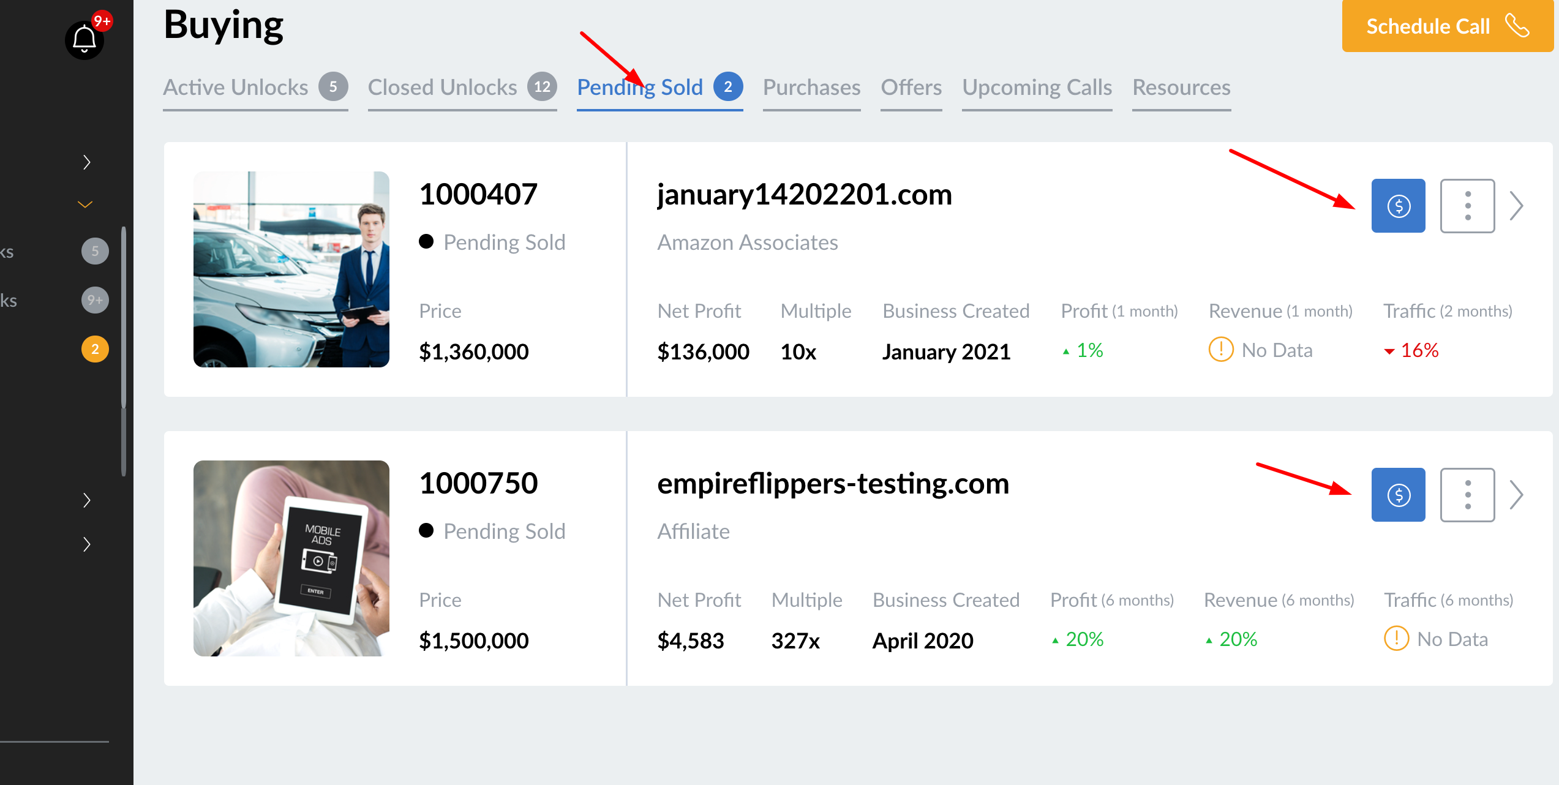Open the january14202201.com listing title
The height and width of the screenshot is (785, 1559).
click(x=805, y=195)
